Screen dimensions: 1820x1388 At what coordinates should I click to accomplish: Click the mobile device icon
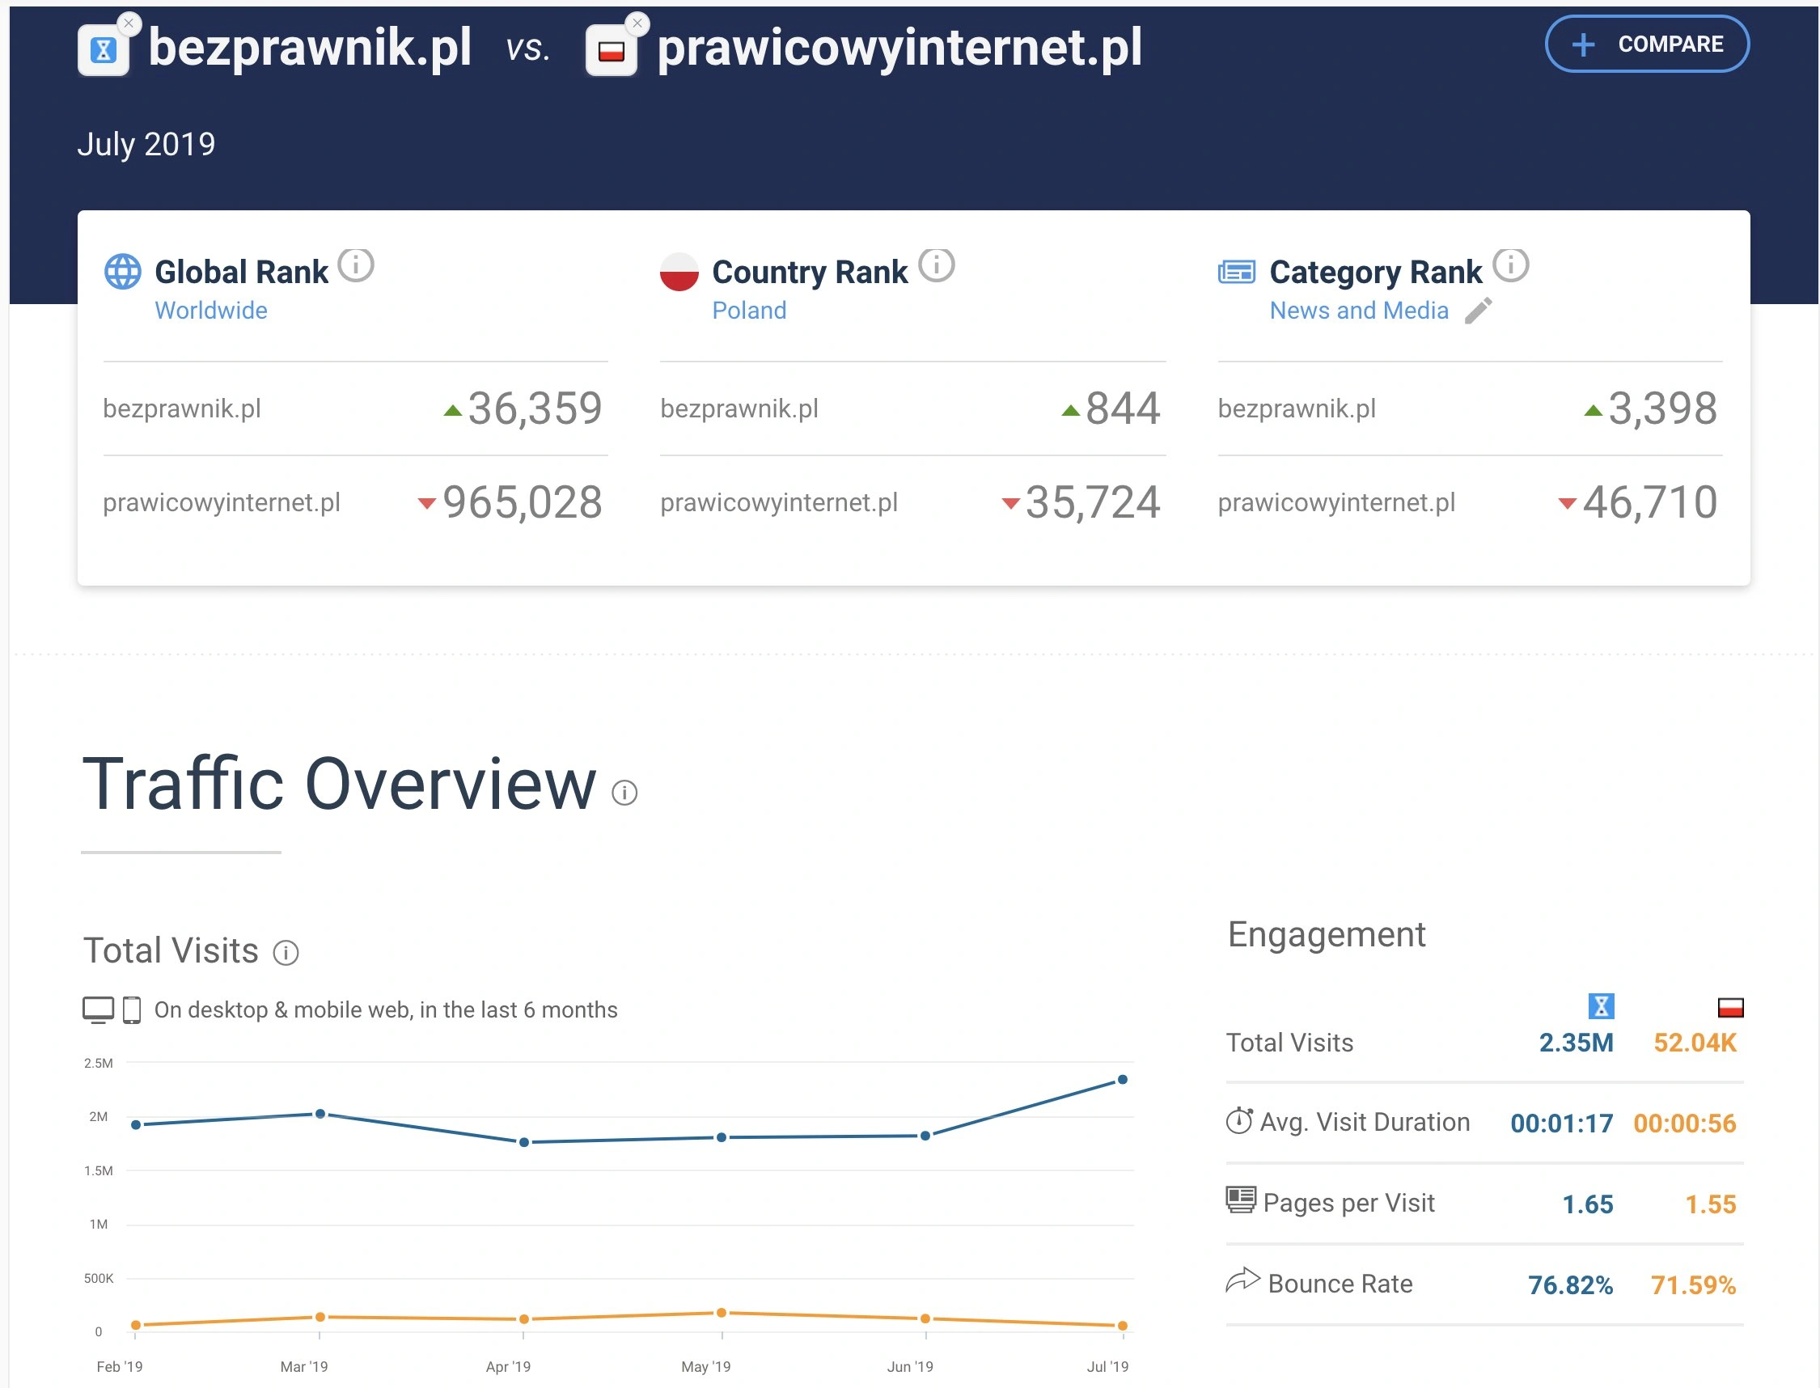pyautogui.click(x=131, y=1009)
